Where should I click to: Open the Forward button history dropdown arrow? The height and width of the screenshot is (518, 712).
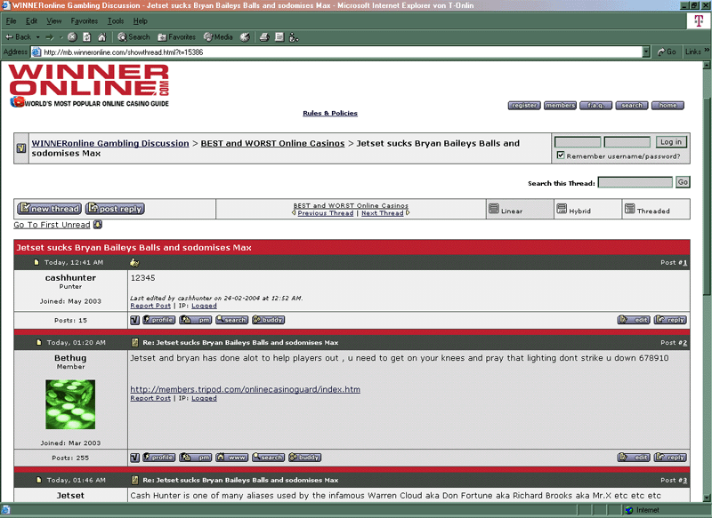click(61, 37)
